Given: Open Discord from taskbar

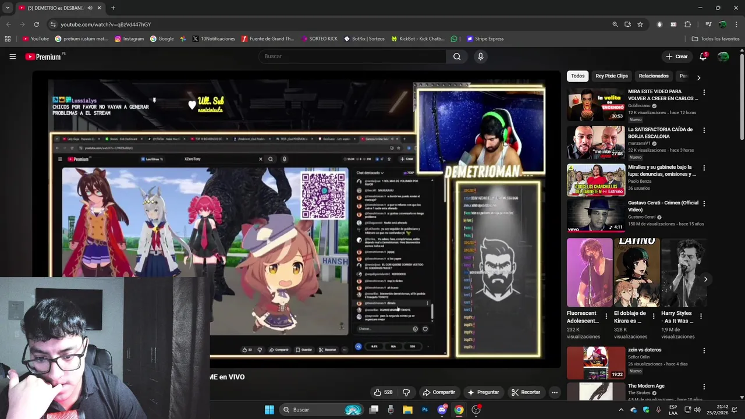Looking at the screenshot, I should pyautogui.click(x=442, y=410).
